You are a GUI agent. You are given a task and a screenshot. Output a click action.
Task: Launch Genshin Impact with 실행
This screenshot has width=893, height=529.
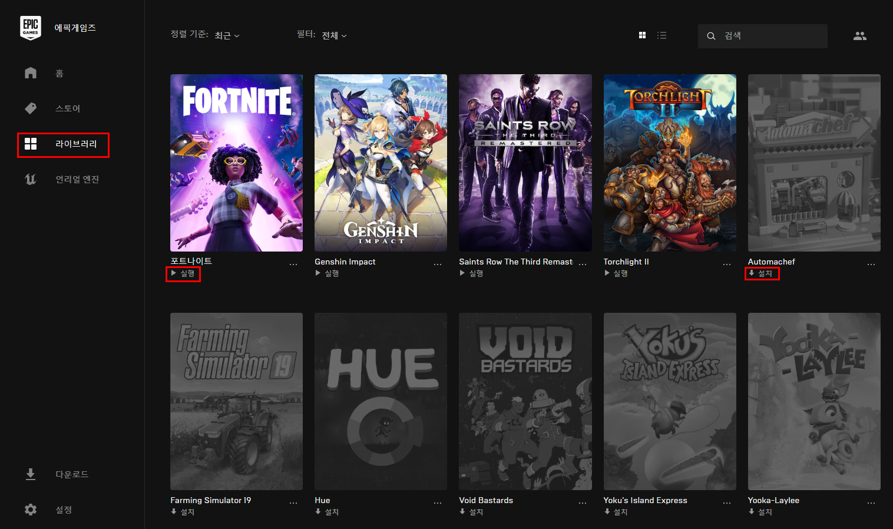pos(327,273)
